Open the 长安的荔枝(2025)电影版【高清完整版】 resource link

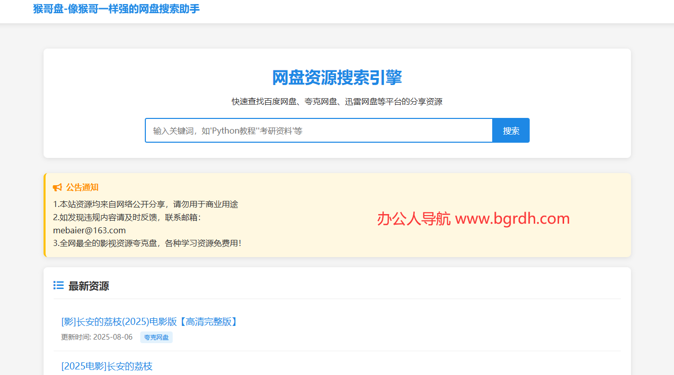pyautogui.click(x=149, y=322)
